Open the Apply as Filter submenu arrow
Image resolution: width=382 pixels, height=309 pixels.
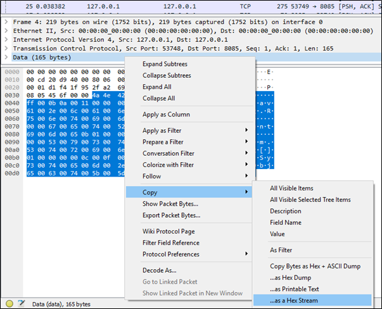[x=246, y=130]
